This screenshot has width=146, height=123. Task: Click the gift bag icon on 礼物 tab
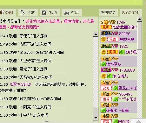point(44,12)
